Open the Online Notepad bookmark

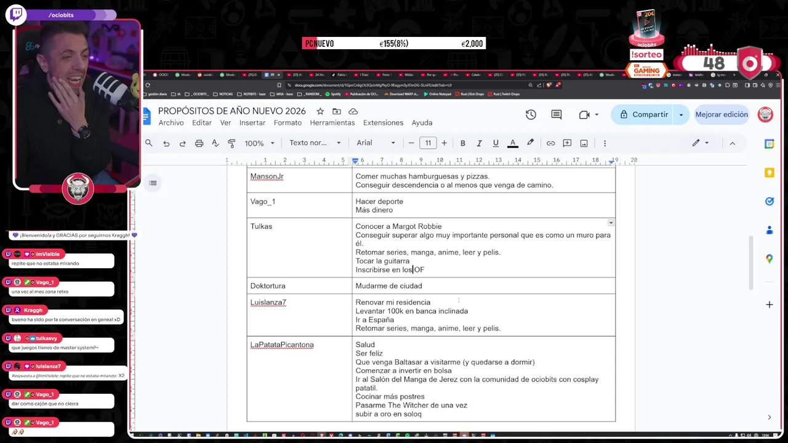click(437, 94)
